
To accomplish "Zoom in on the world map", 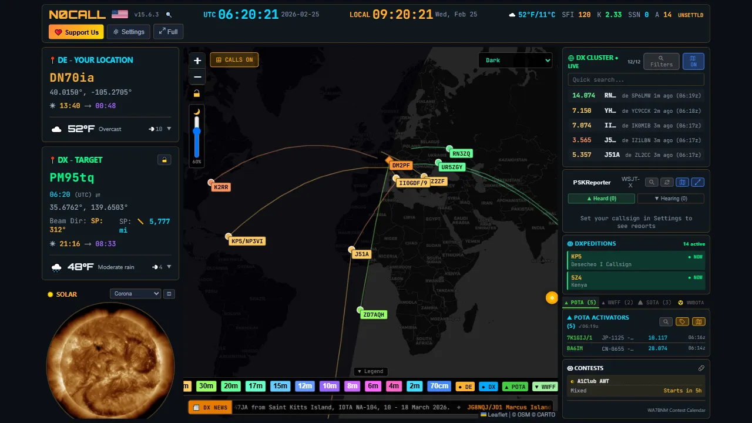I will point(197,61).
